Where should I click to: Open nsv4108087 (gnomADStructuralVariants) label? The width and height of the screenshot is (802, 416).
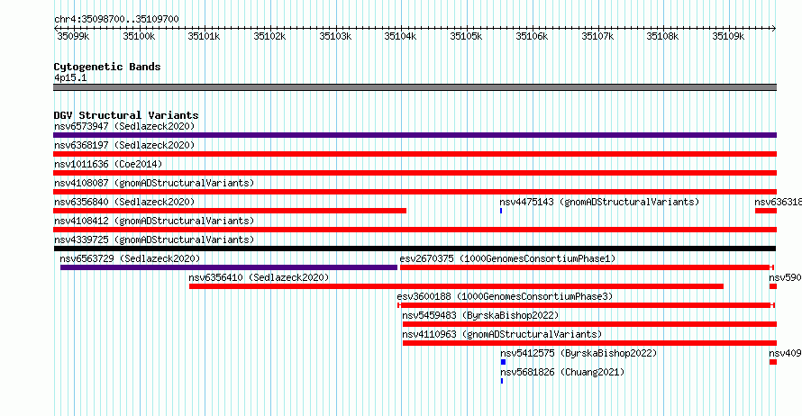(154, 183)
